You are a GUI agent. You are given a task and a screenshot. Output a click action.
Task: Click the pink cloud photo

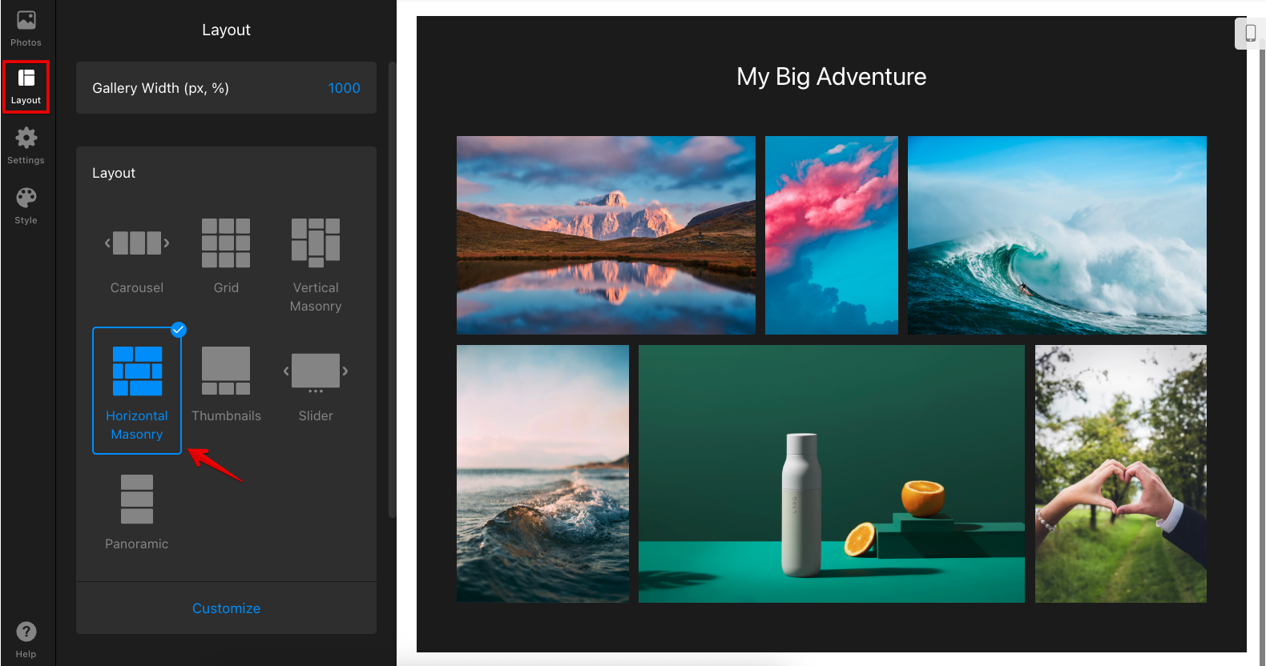pyautogui.click(x=832, y=235)
